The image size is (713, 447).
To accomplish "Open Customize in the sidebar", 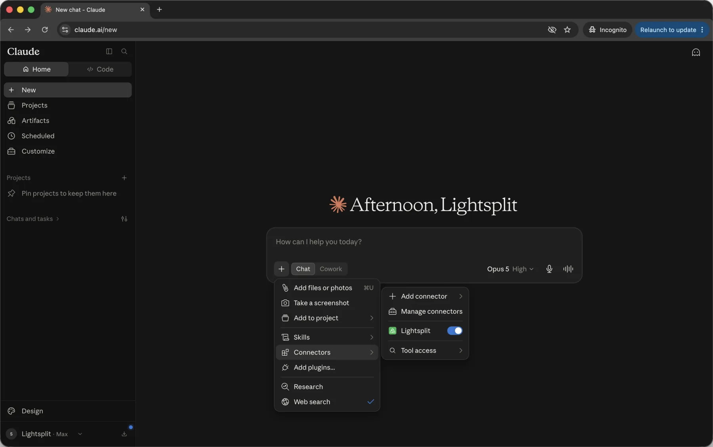I will click(68, 151).
